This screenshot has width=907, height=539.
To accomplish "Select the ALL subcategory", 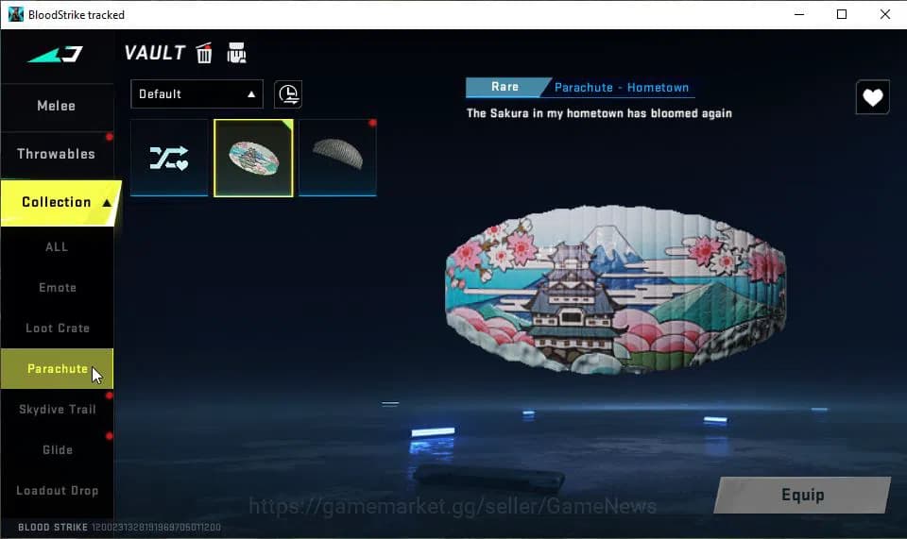I will point(57,246).
